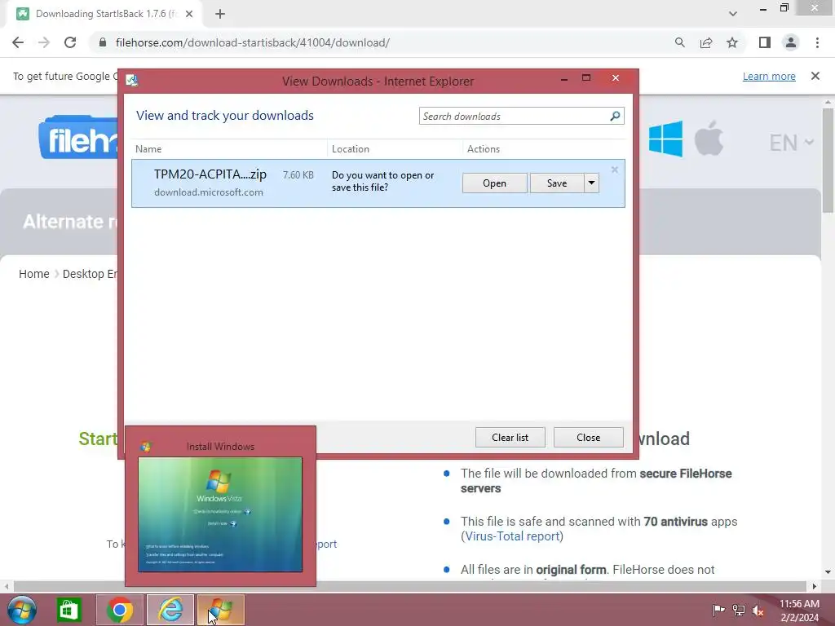This screenshot has height=626, width=835.
Task: Select the Downloading StartIsBack tab
Action: (x=105, y=14)
